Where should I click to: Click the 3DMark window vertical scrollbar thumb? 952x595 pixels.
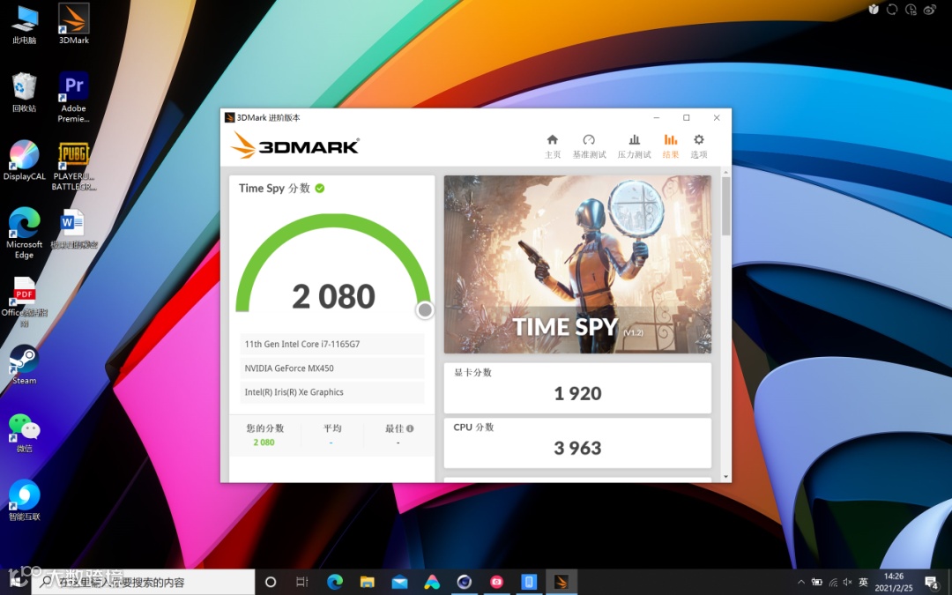[725, 206]
